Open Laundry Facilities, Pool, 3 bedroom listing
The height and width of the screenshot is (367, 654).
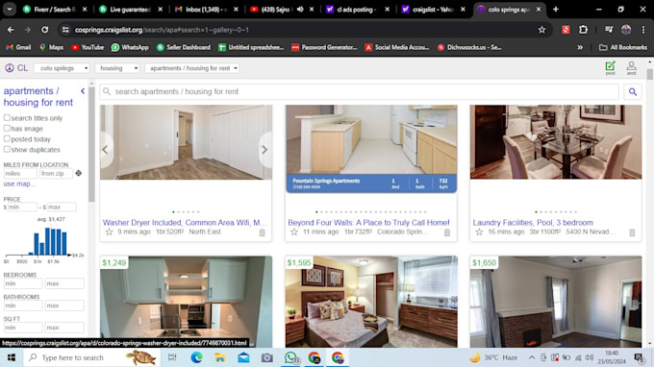(533, 223)
